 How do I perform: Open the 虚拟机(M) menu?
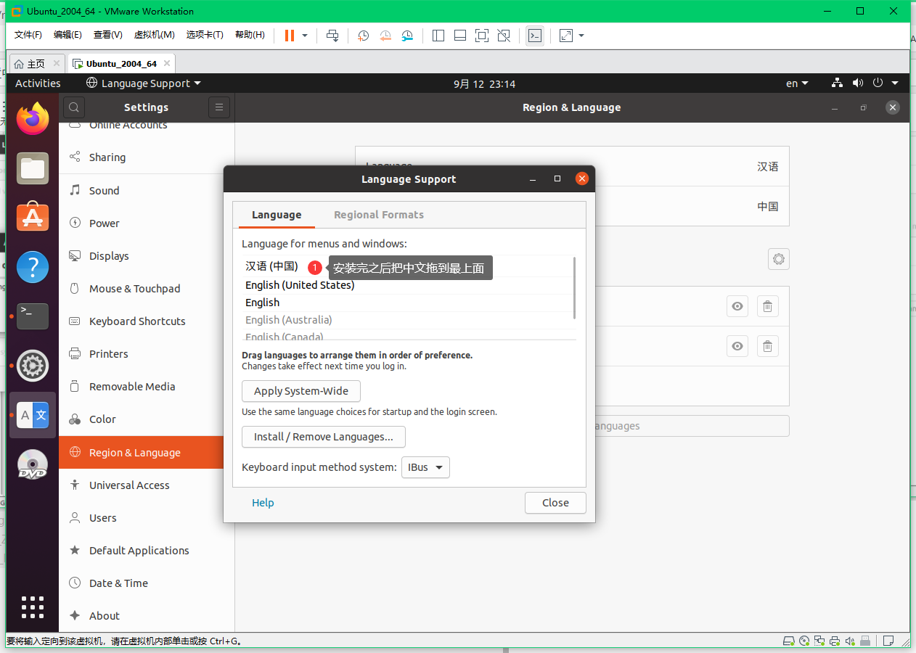(x=154, y=35)
